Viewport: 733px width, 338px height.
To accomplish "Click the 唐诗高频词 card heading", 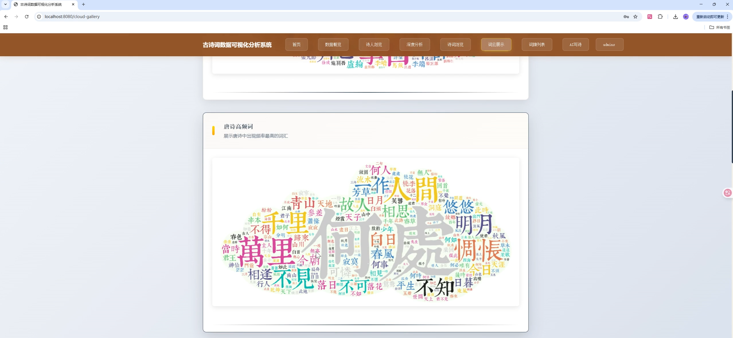I will 238,127.
